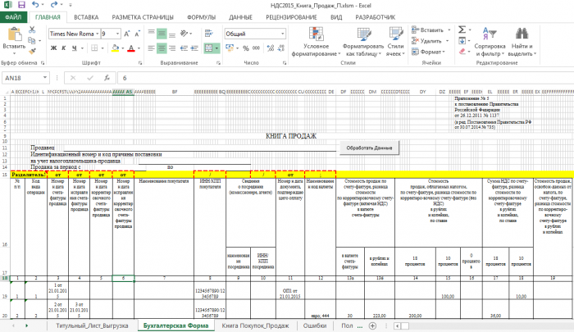Click the Name Box showing AN18

click(25, 78)
